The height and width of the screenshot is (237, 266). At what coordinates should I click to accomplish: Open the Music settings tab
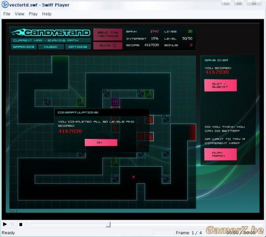(51, 47)
